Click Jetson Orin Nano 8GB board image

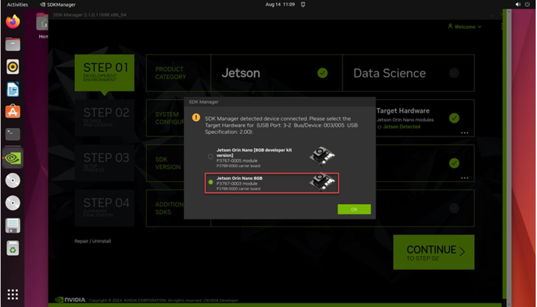[x=322, y=182]
